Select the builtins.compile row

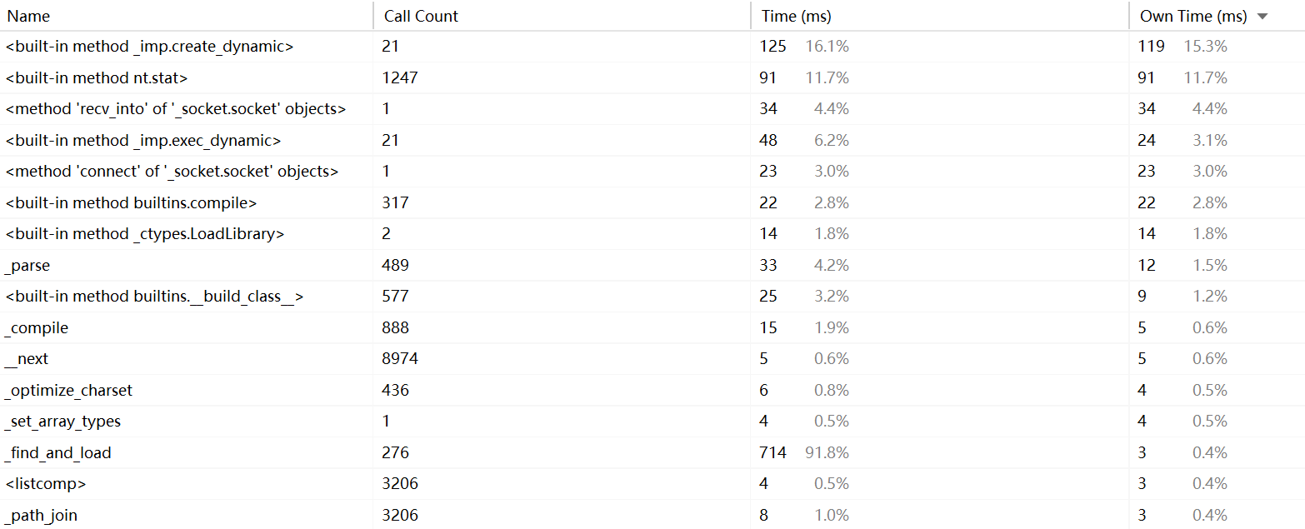(x=652, y=202)
